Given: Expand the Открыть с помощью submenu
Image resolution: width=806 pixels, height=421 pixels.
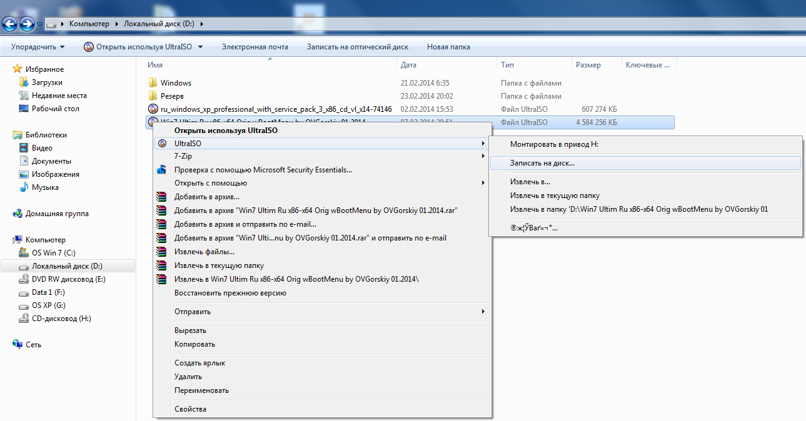Looking at the screenshot, I should click(x=483, y=183).
